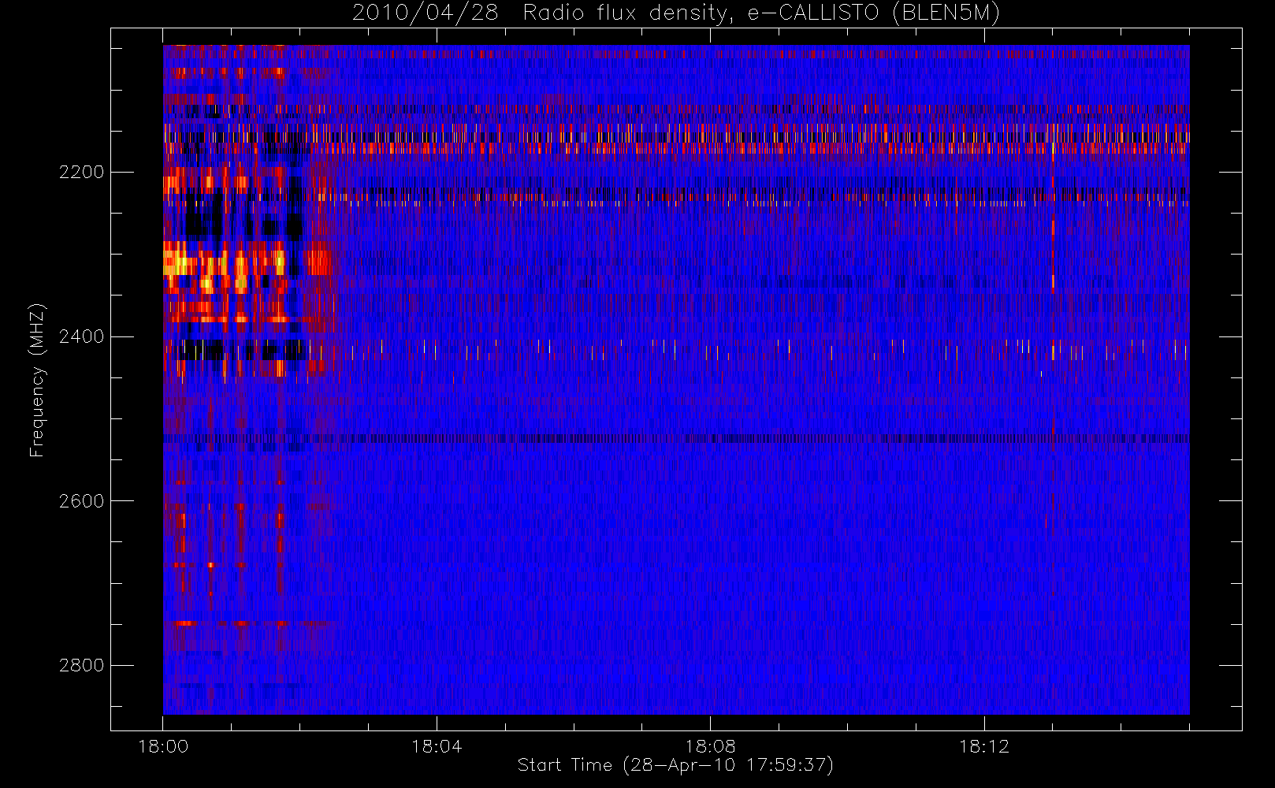Select the 2600 frequency tick label

coord(81,501)
